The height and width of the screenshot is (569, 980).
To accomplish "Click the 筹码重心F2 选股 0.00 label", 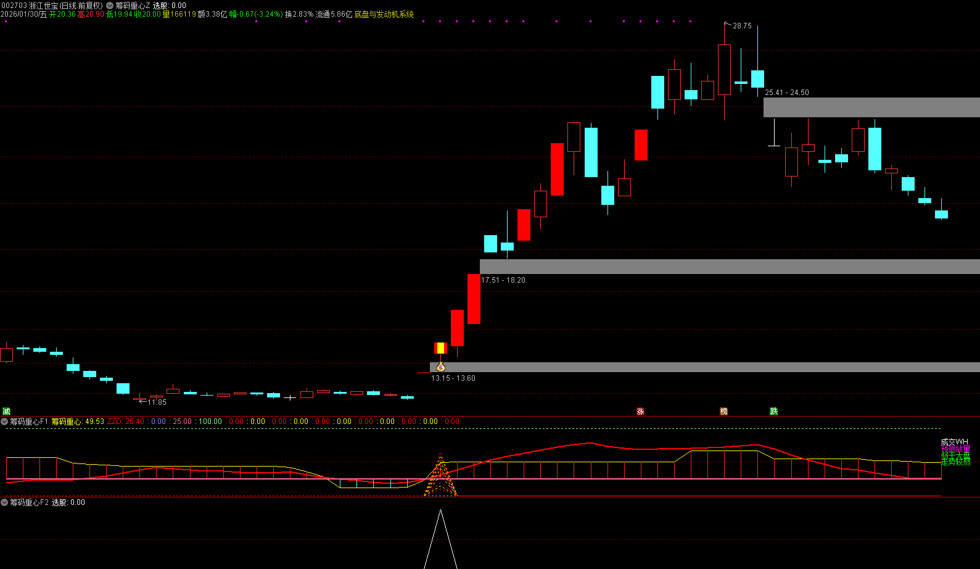I will pos(47,502).
